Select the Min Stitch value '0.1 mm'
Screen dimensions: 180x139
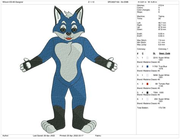[x=161, y=43]
